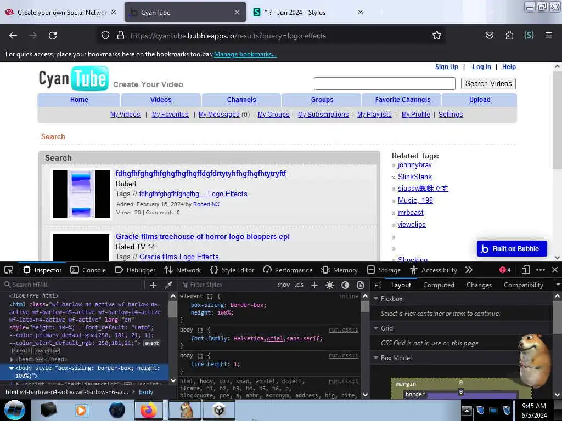Click the responsive design mode icon
This screenshot has width=562, height=421.
[526, 270]
